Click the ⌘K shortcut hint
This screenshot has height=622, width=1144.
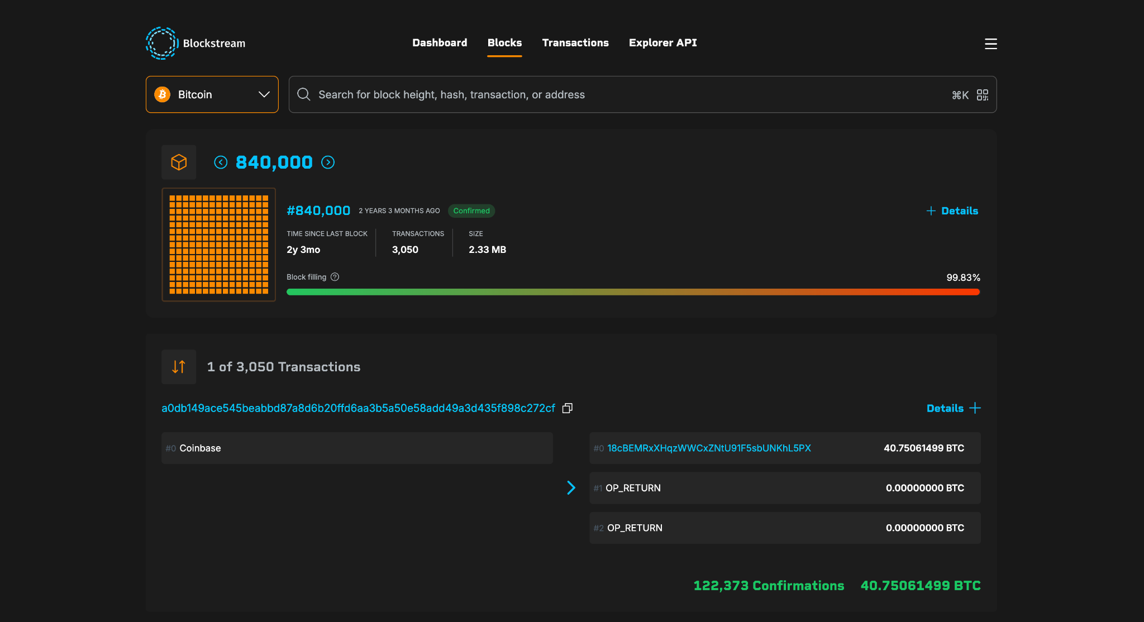pos(960,95)
